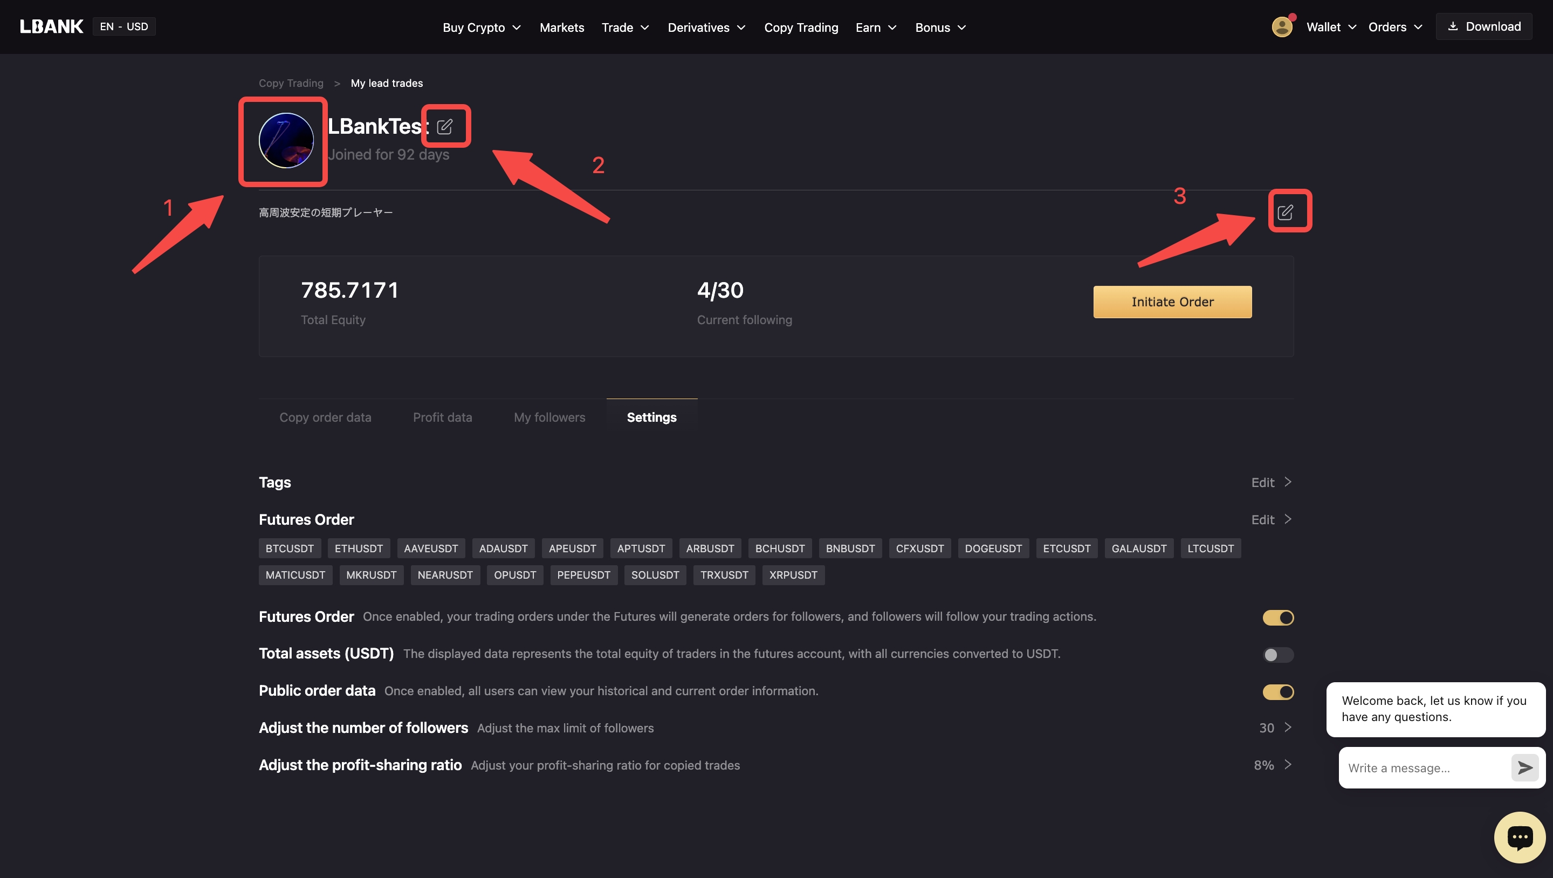The width and height of the screenshot is (1553, 878).
Task: Open the Derivatives dropdown menu
Action: pos(706,28)
